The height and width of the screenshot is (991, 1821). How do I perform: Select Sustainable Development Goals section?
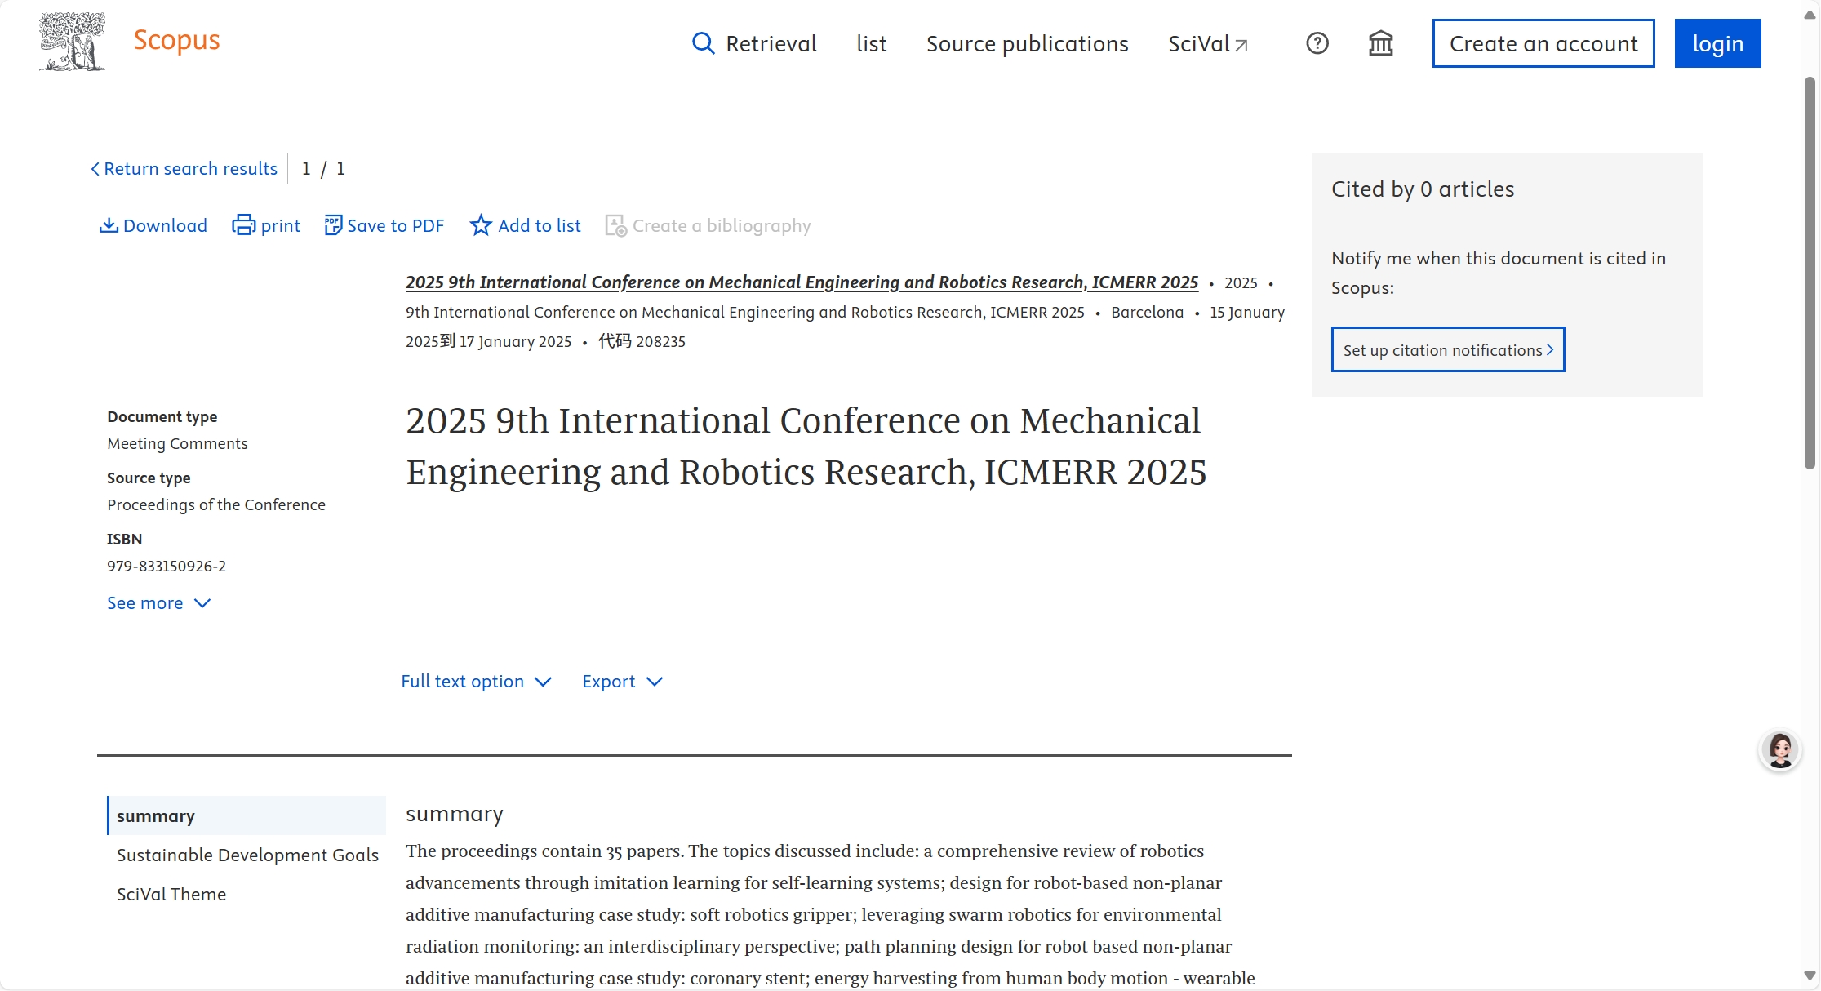tap(247, 855)
